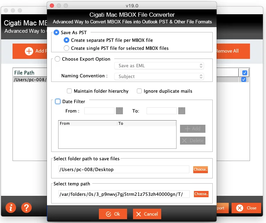Enable Maintain folder hierarchy checkbox
Image resolution: width=266 pixels, height=223 pixels.
pos(69,91)
